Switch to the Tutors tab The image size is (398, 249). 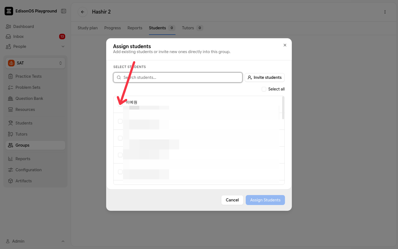click(192, 28)
